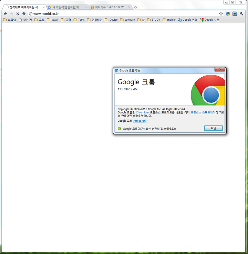Click the blue star extension icon
The image size is (248, 254).
(x=235, y=14)
